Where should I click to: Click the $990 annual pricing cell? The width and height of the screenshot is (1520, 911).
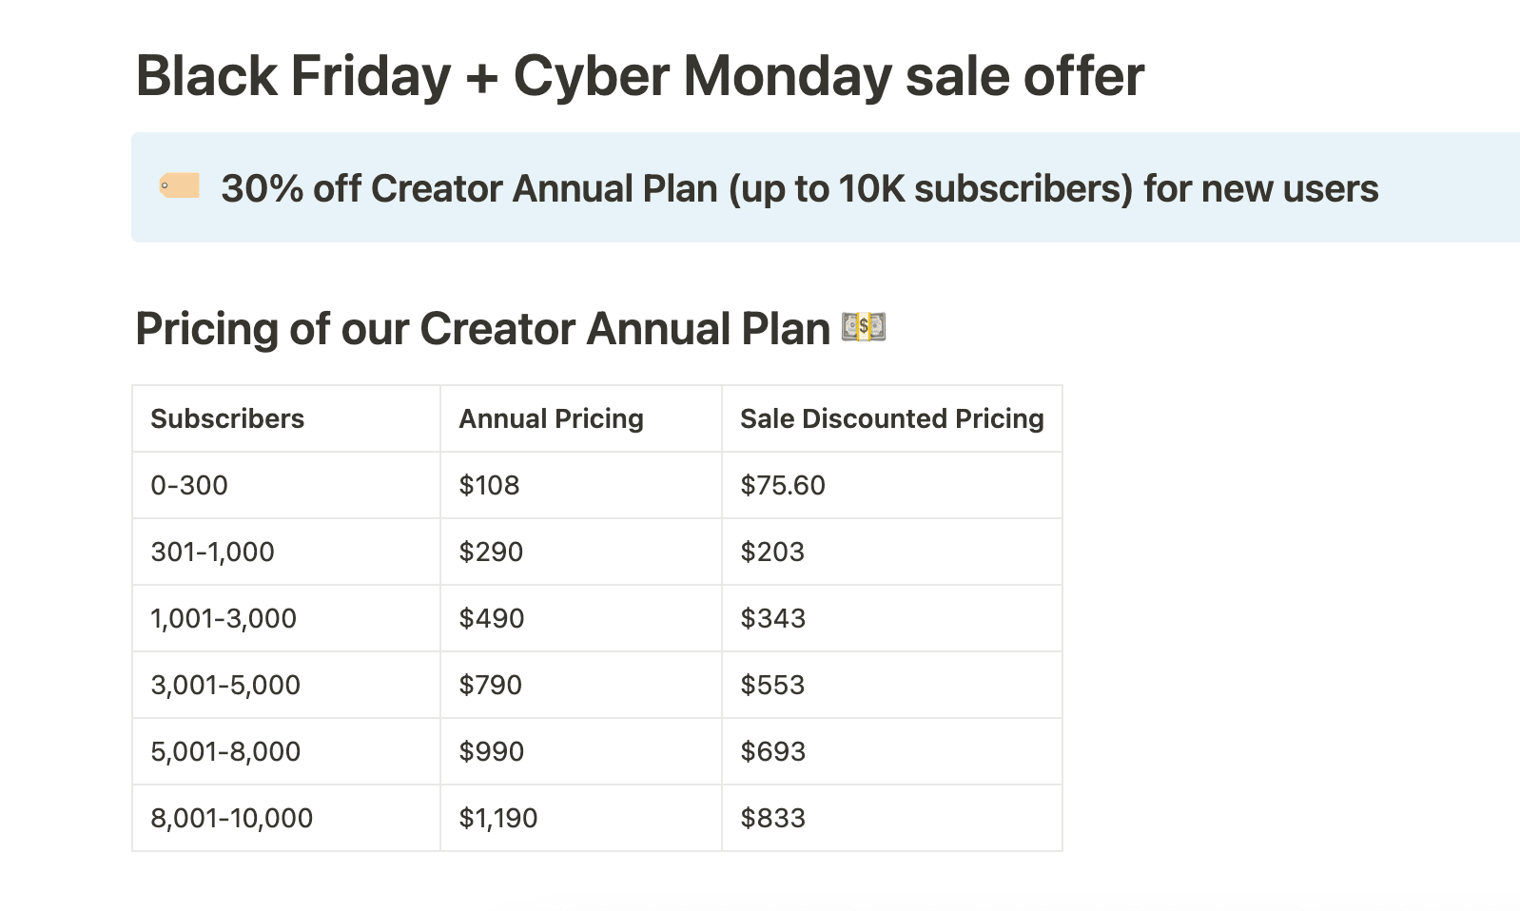point(491,751)
